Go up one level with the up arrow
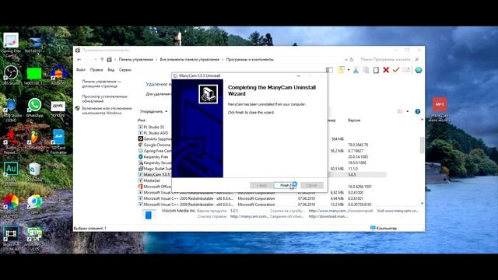The height and width of the screenshot is (280, 498). coord(102,59)
